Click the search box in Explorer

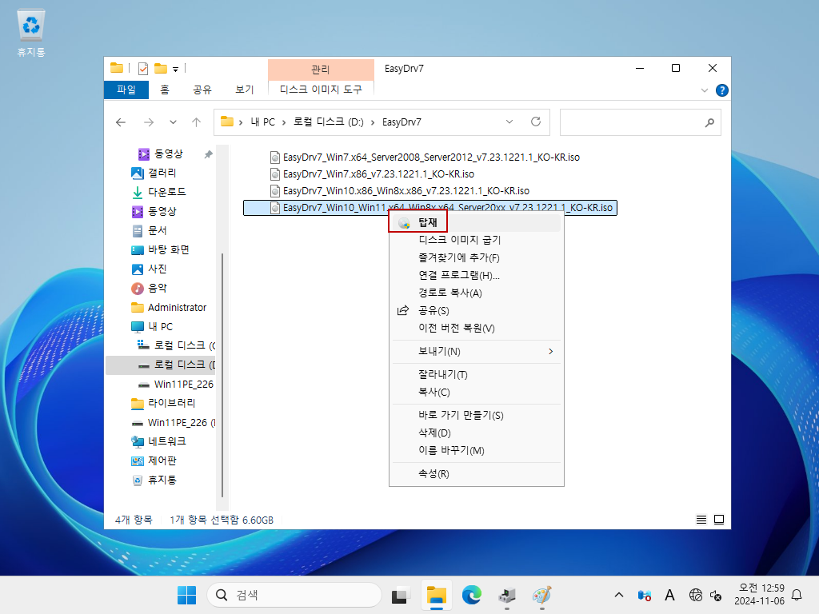(641, 122)
